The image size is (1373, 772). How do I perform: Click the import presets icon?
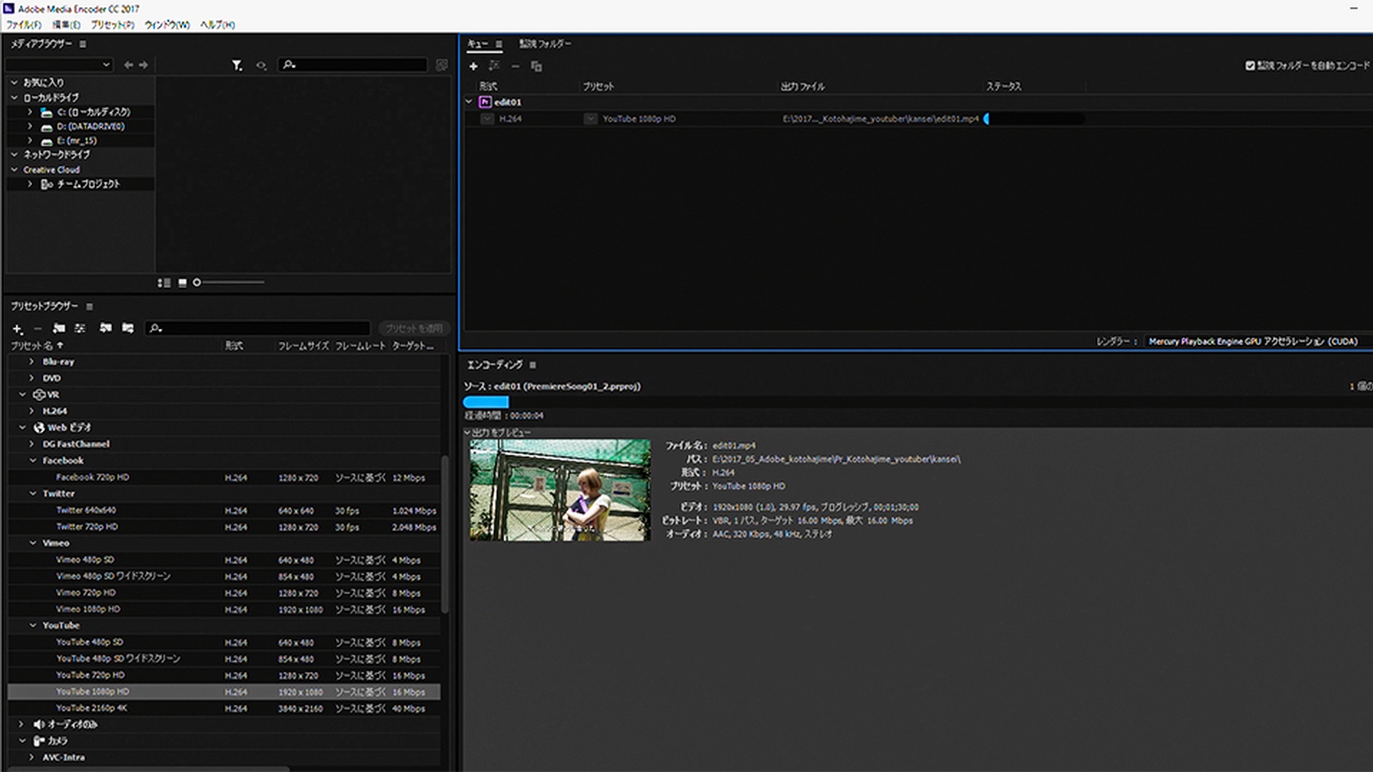coord(106,328)
